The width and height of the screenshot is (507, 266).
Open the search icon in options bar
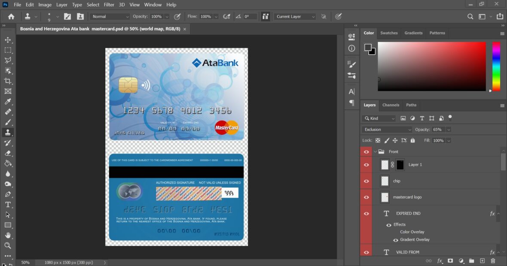click(x=470, y=16)
